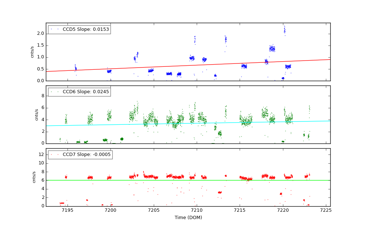Click the 7210 x-axis tick label
Image resolution: width=367 pixels, height=229 pixels.
(x=197, y=210)
